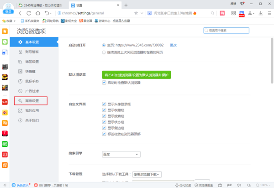Viewport: 274px width, 188px height.
Task: Open the hamburger main menu
Action: pyautogui.click(x=269, y=13)
